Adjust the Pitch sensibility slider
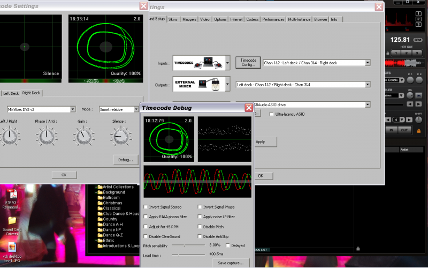This screenshot has width=428, height=268. point(185,245)
